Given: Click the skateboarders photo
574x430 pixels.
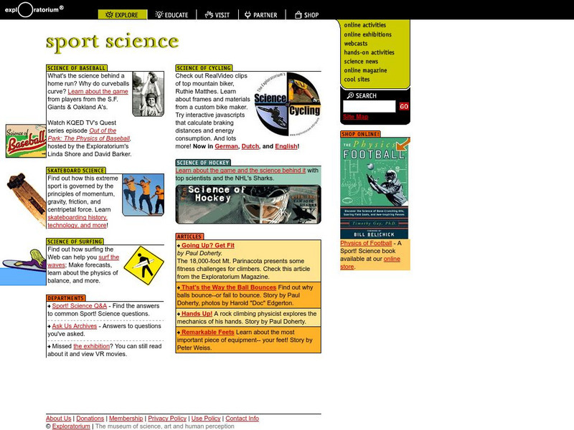Looking at the screenshot, I should click(x=143, y=195).
